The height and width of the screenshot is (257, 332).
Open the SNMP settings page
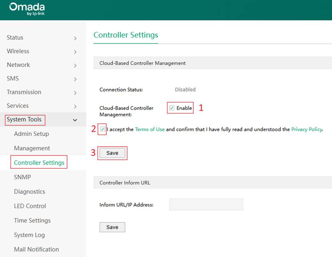coord(22,177)
